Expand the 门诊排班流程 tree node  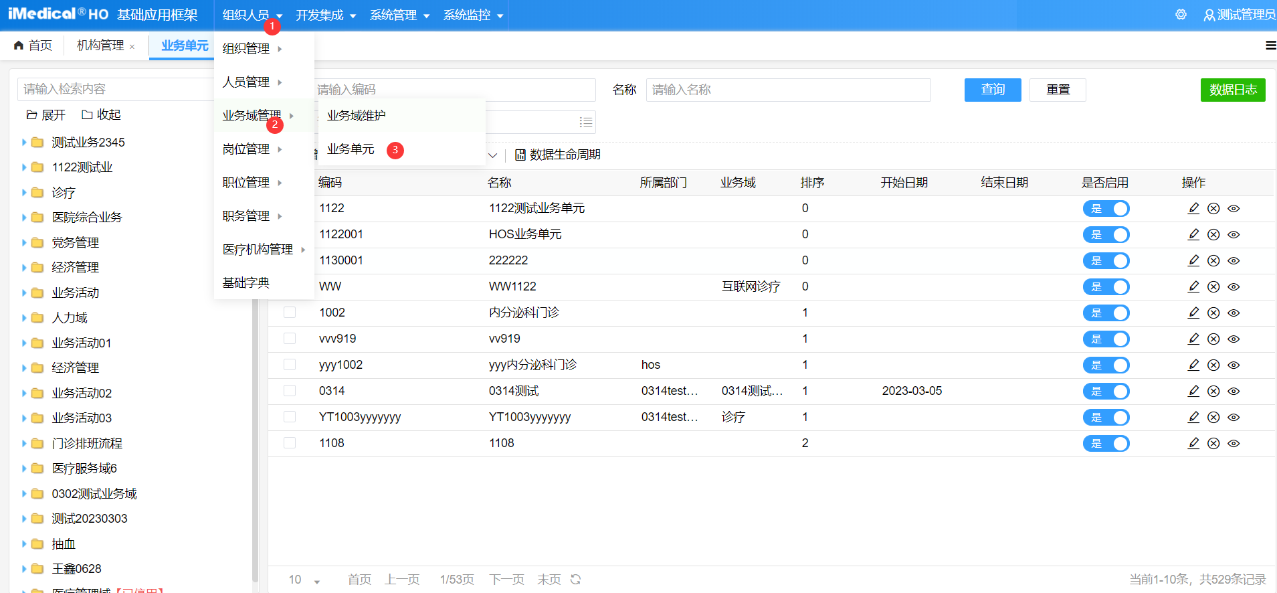[24, 443]
